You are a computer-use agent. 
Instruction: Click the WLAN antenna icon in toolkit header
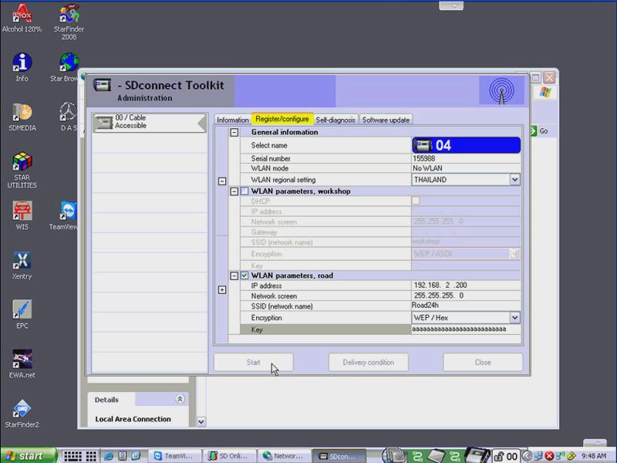pos(501,91)
